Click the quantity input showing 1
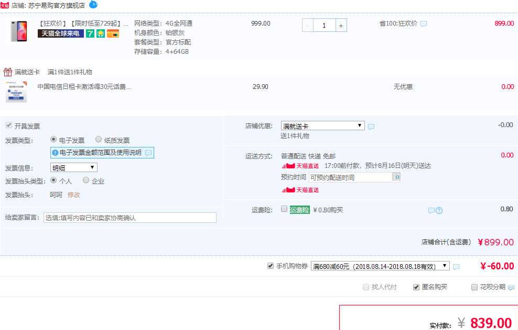The image size is (518, 330). [324, 26]
